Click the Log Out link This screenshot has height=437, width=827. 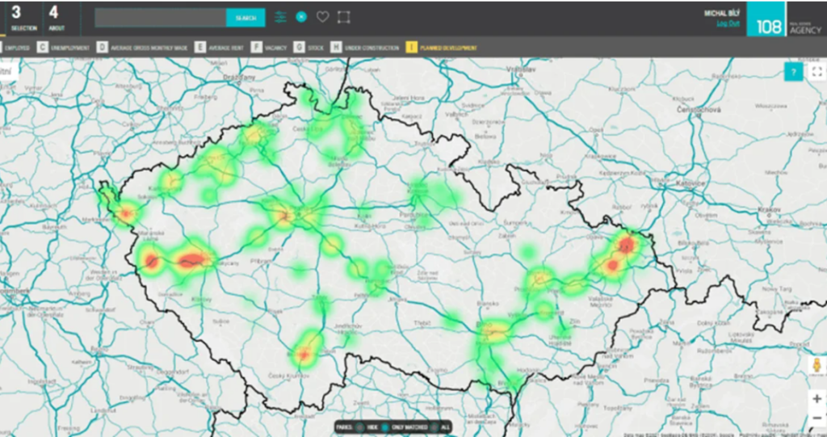pyautogui.click(x=728, y=23)
